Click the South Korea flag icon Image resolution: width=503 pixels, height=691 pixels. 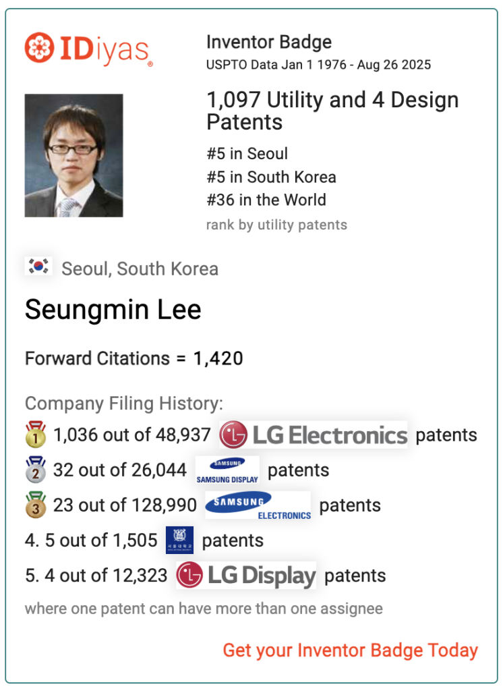[x=38, y=266]
